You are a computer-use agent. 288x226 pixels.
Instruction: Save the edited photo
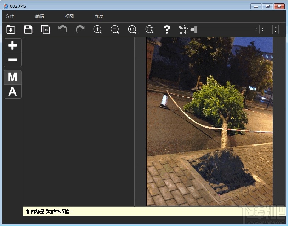[28, 29]
